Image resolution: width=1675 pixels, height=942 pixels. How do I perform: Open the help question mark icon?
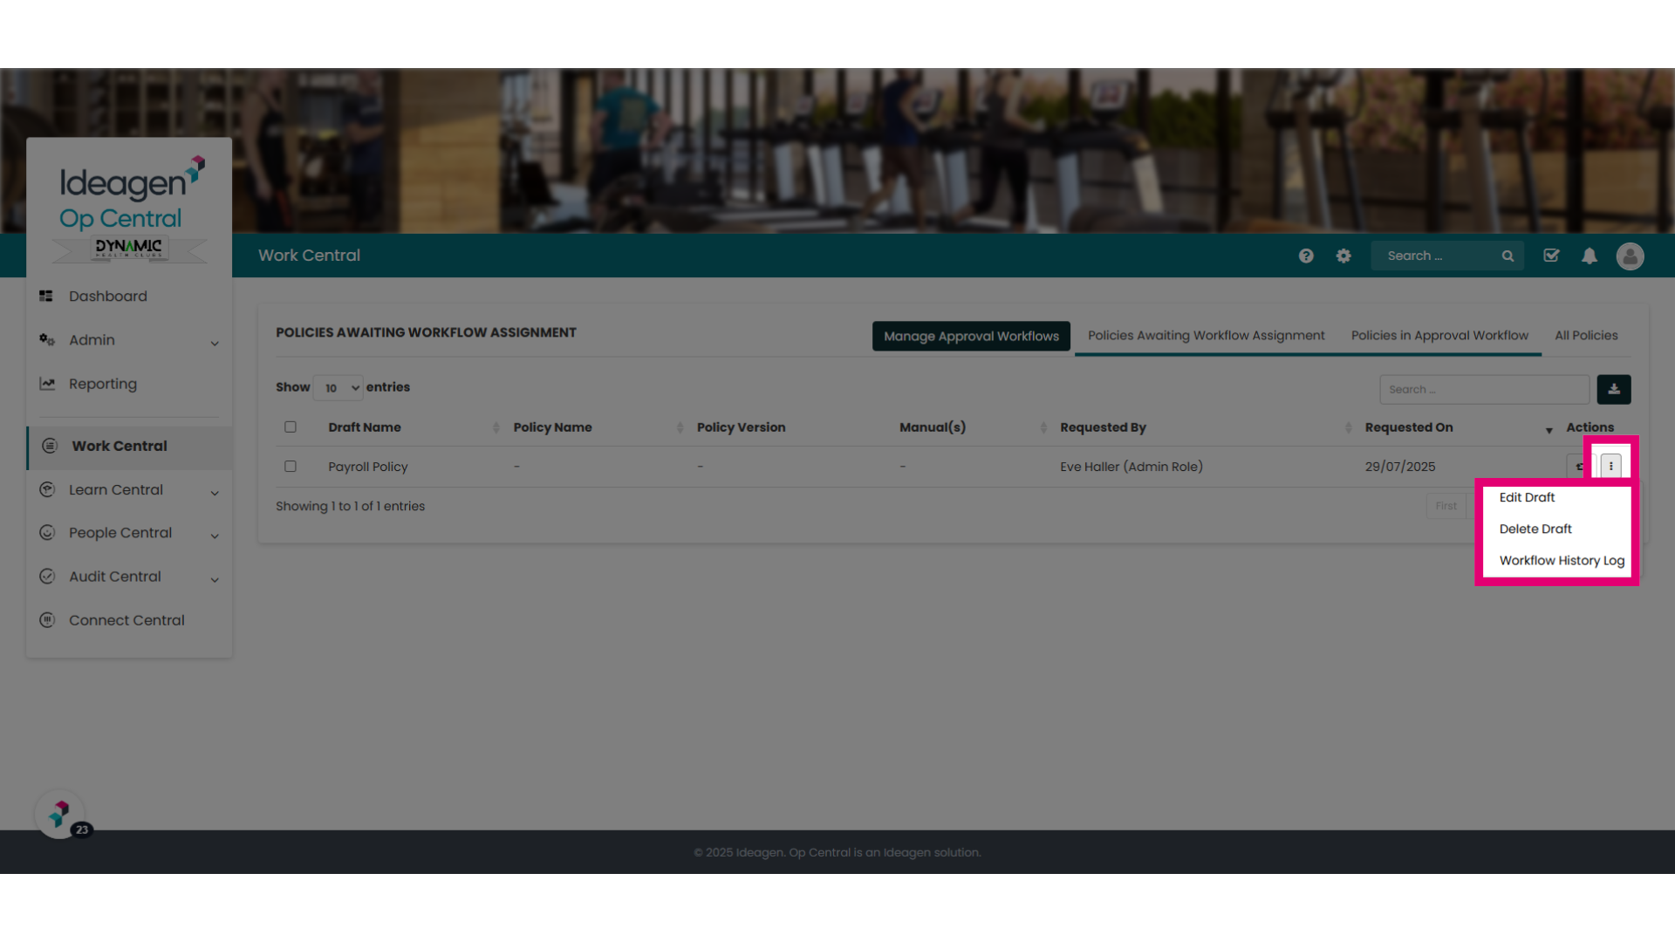[1305, 256]
